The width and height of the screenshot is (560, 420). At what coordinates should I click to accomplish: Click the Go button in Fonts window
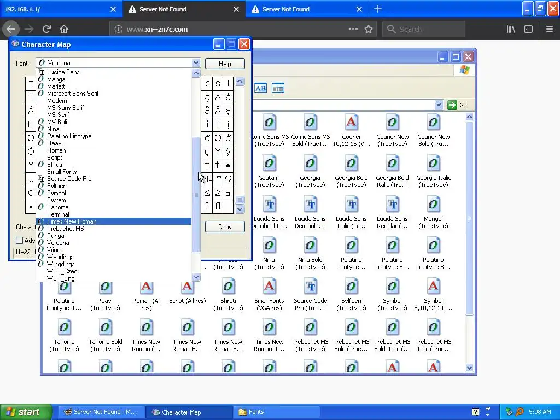pyautogui.click(x=458, y=105)
